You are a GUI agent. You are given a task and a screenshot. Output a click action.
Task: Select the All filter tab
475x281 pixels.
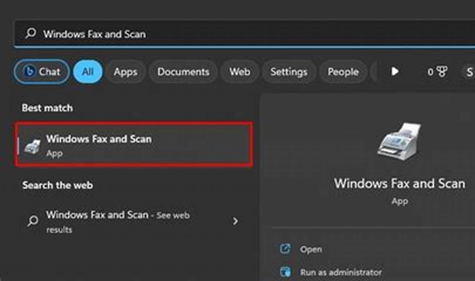(x=88, y=72)
